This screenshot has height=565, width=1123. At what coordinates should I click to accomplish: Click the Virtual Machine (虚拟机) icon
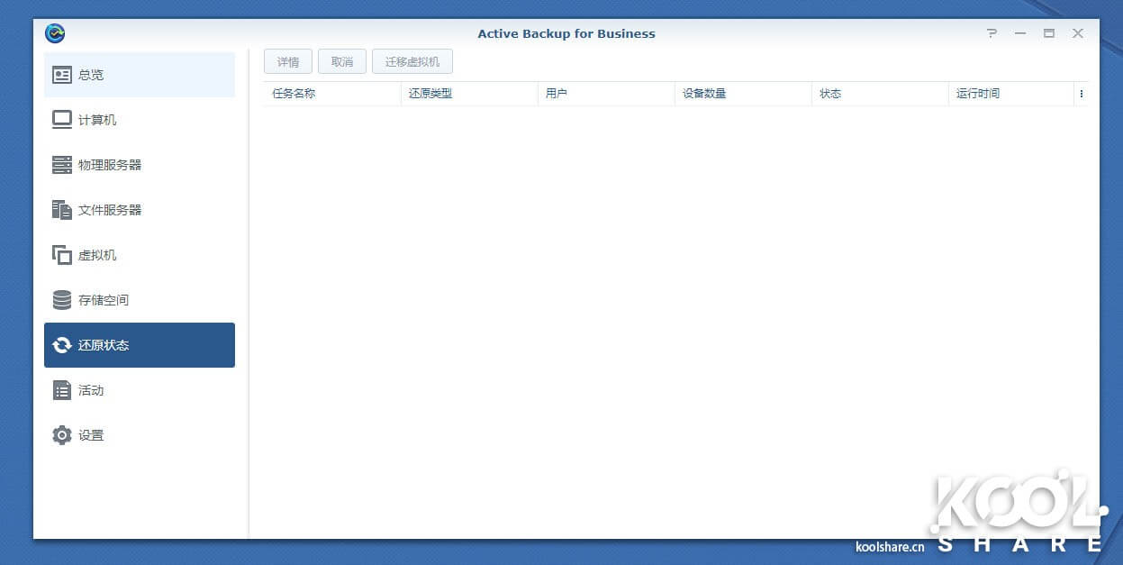tap(61, 255)
